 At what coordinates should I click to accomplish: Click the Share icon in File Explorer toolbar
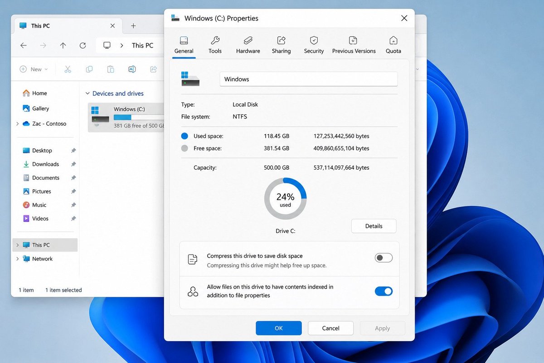click(x=153, y=69)
